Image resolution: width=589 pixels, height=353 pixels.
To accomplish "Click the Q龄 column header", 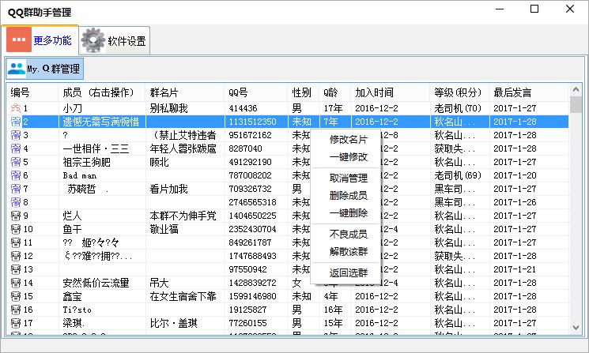I will click(335, 92).
